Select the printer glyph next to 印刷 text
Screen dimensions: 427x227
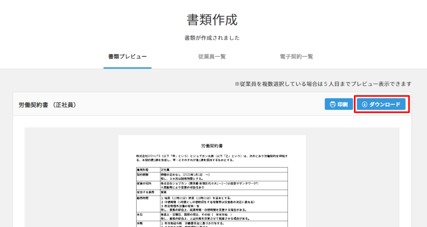[332, 104]
